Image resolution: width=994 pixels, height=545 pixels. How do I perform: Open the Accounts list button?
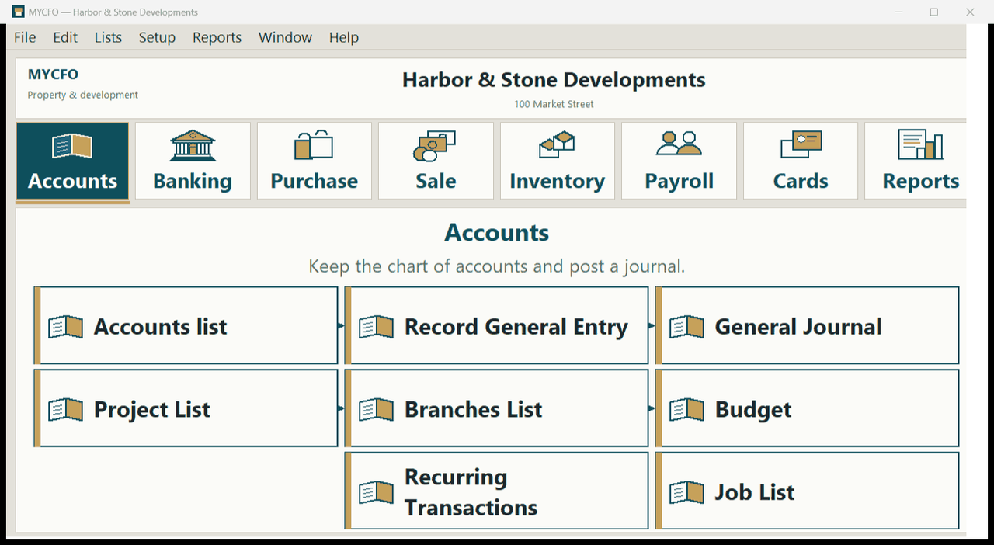click(186, 325)
